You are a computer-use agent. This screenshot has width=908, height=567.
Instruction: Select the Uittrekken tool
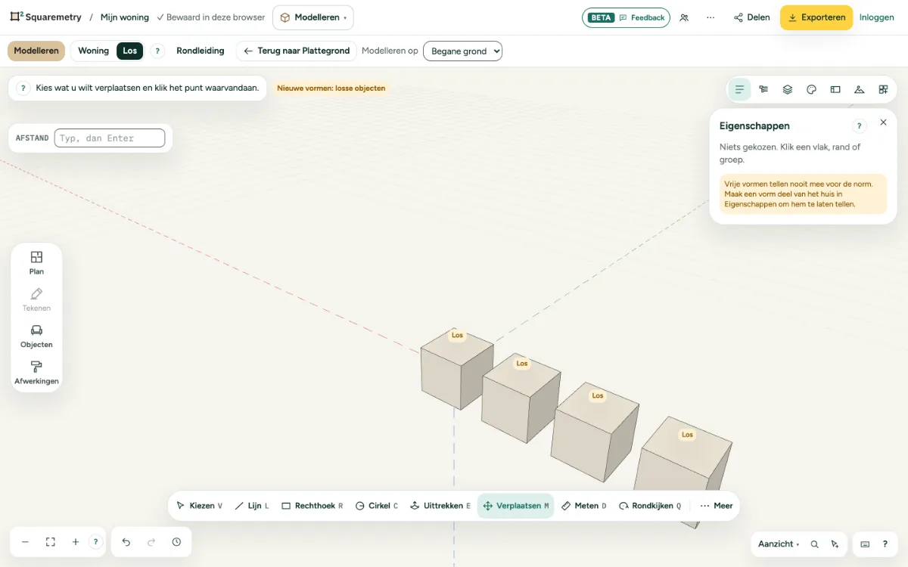click(440, 506)
